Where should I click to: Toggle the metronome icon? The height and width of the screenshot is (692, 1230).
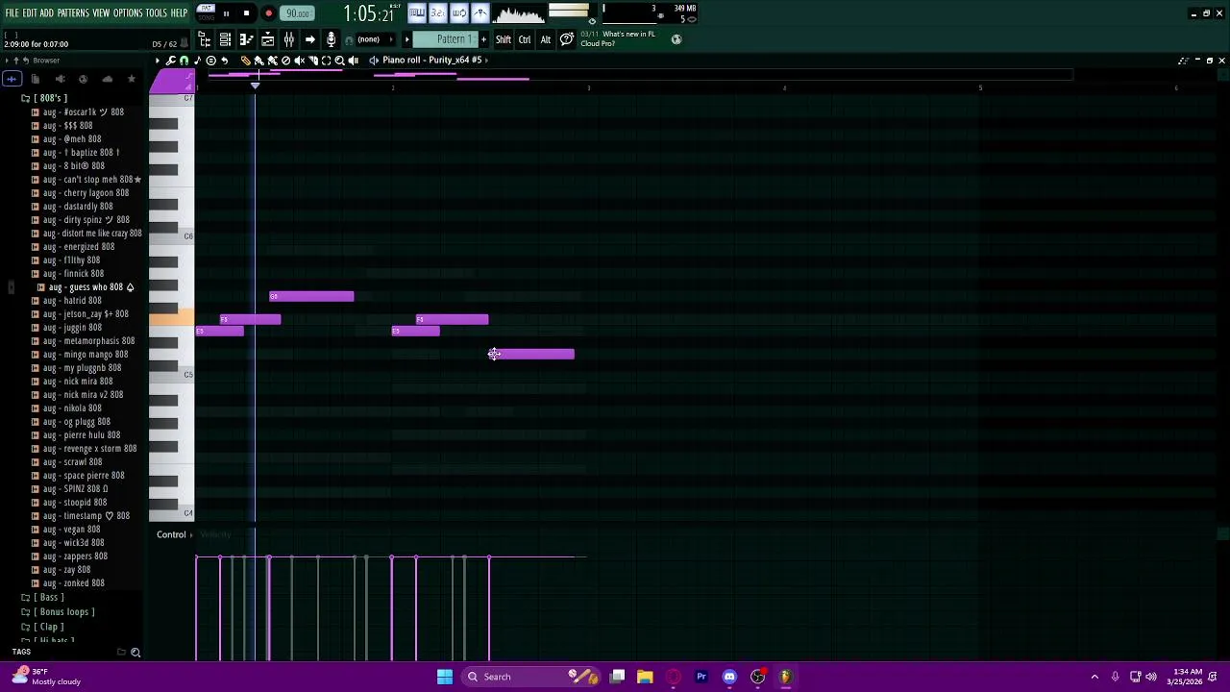[480, 12]
